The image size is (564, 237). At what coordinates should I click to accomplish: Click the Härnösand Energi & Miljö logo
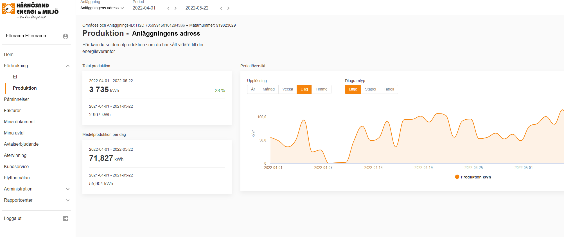(x=30, y=11)
